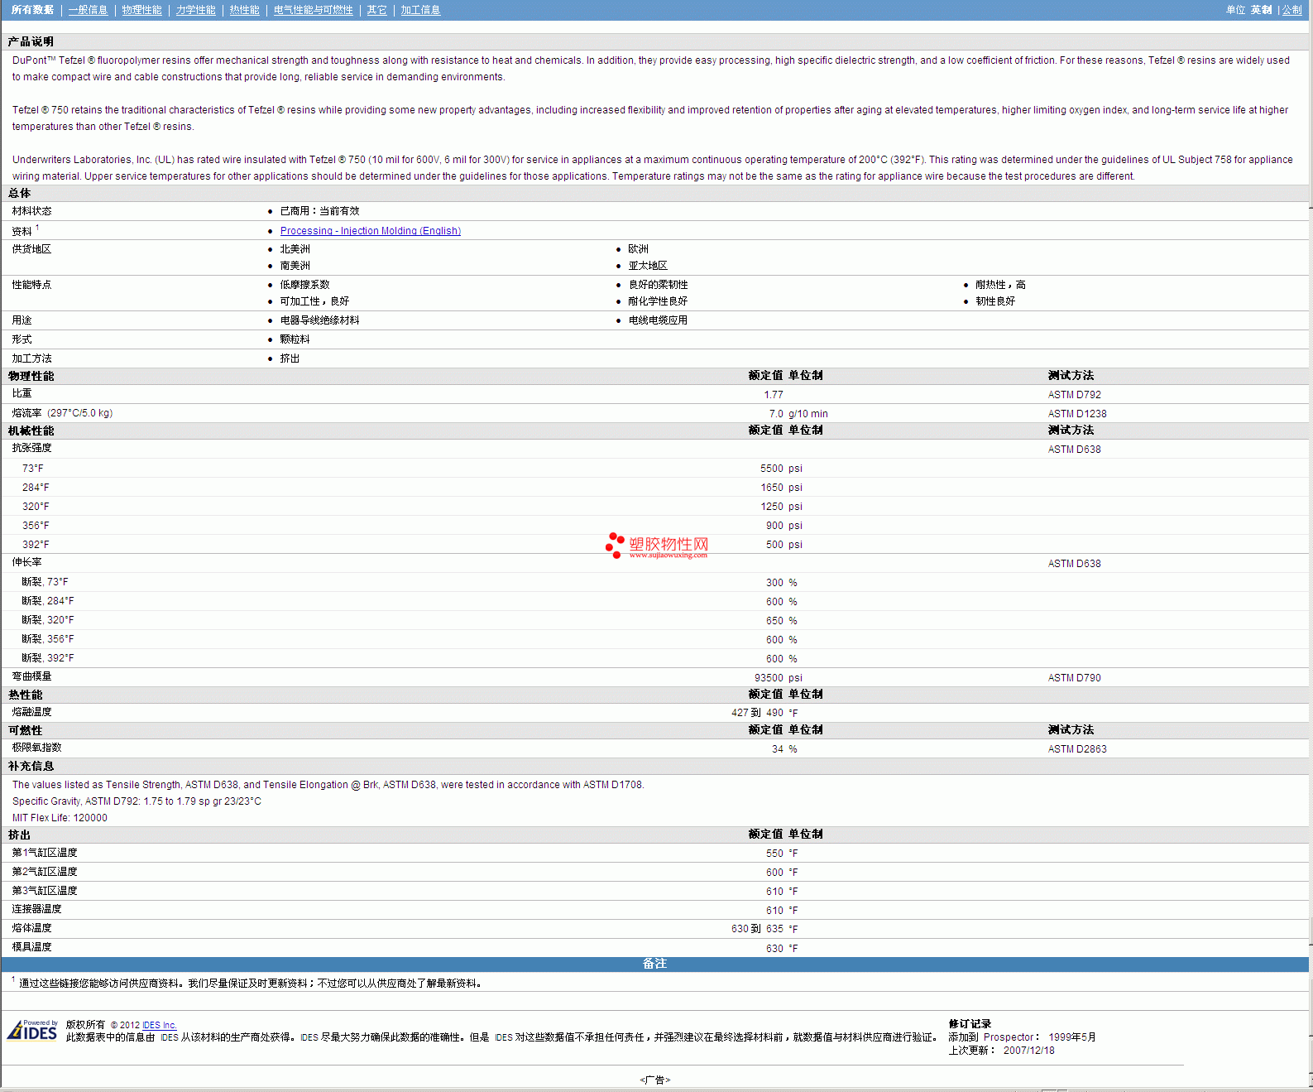
Task: Click the <广告> label at bottom
Action: click(x=654, y=1080)
